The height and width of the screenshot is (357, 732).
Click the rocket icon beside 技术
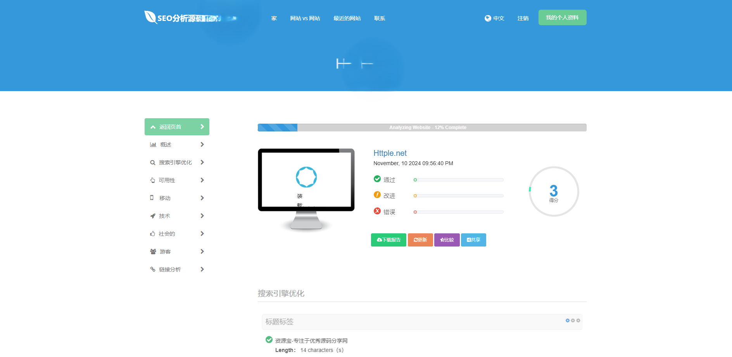153,216
